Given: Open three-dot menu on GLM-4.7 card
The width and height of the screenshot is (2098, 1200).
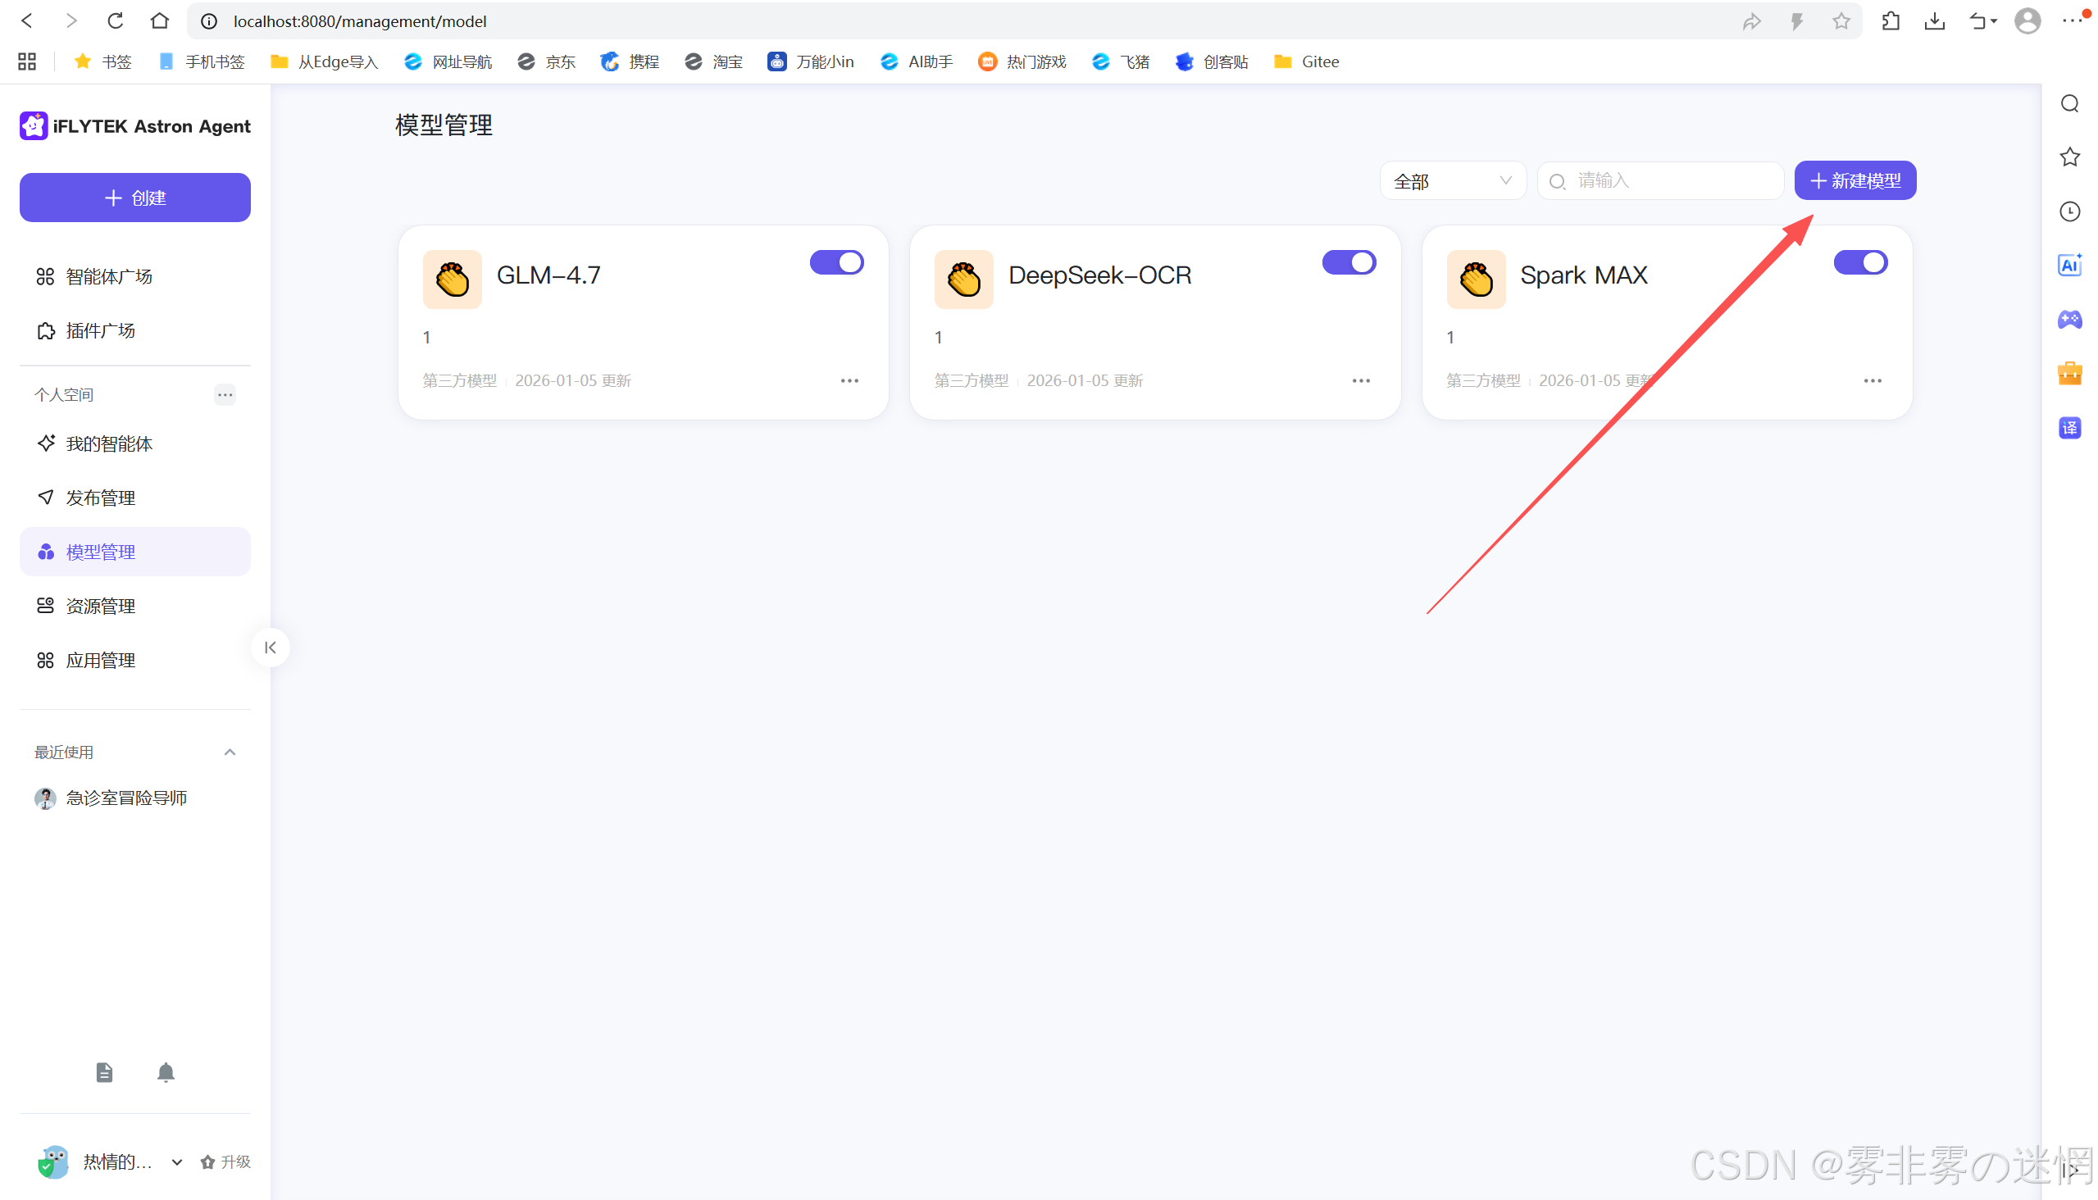Looking at the screenshot, I should [849, 381].
